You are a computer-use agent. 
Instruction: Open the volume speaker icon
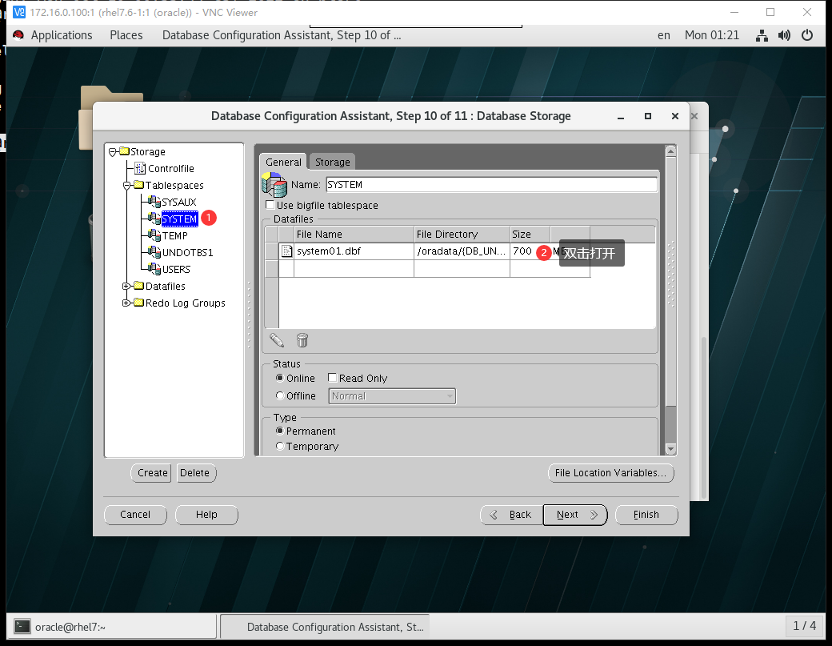pos(784,35)
